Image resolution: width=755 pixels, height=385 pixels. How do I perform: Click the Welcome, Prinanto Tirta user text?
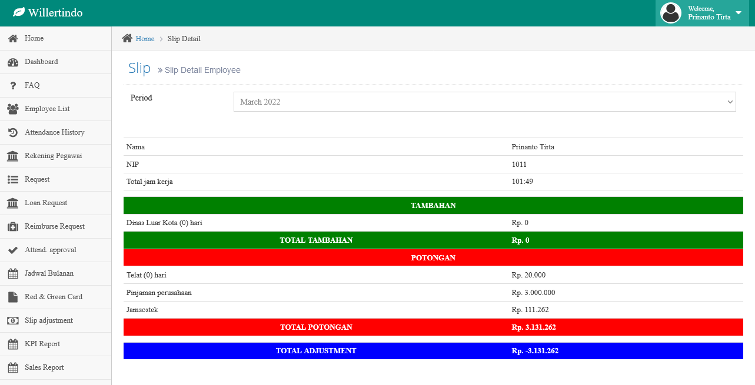[x=709, y=13]
